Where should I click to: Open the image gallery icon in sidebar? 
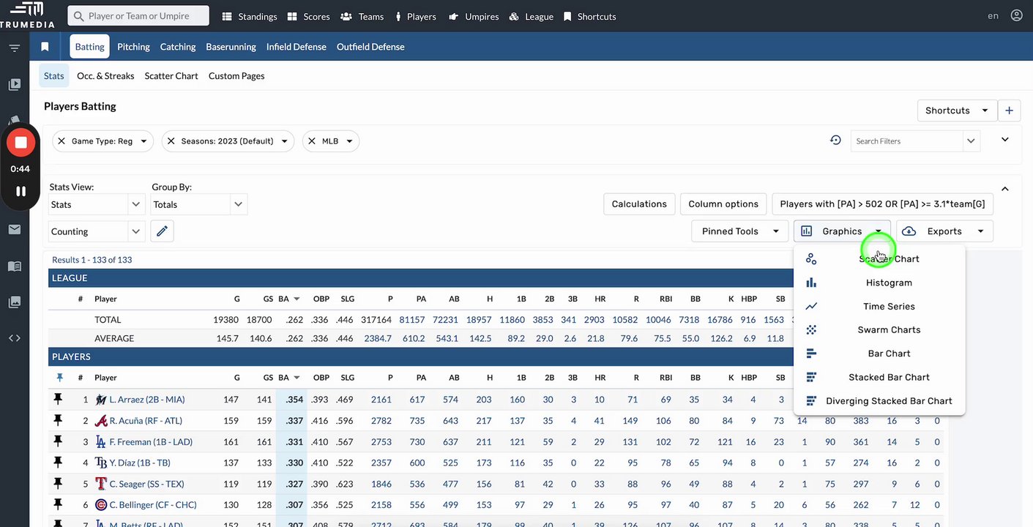click(x=15, y=302)
